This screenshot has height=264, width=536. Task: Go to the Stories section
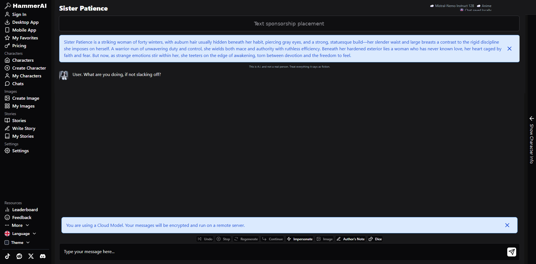pyautogui.click(x=15, y=121)
